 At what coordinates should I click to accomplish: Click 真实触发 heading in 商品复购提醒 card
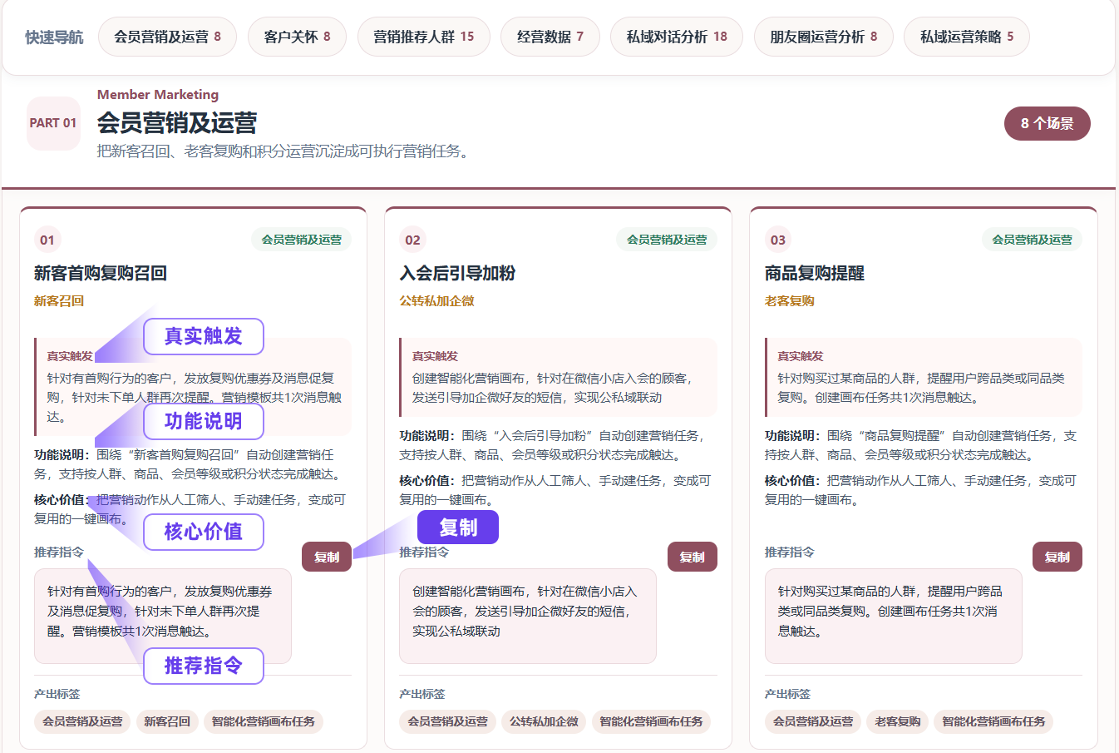[801, 356]
